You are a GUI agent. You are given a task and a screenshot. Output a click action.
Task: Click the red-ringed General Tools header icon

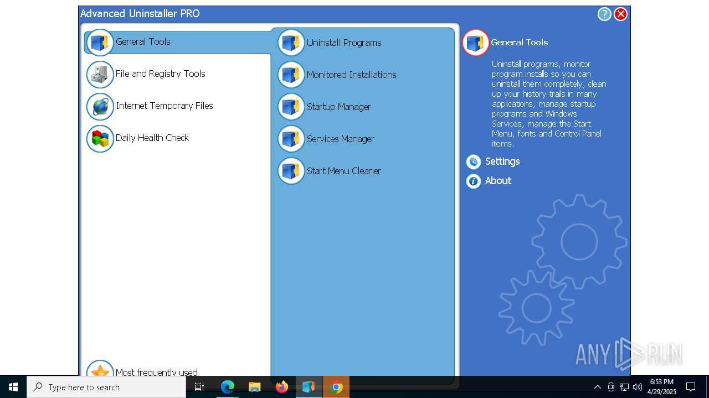(x=476, y=43)
